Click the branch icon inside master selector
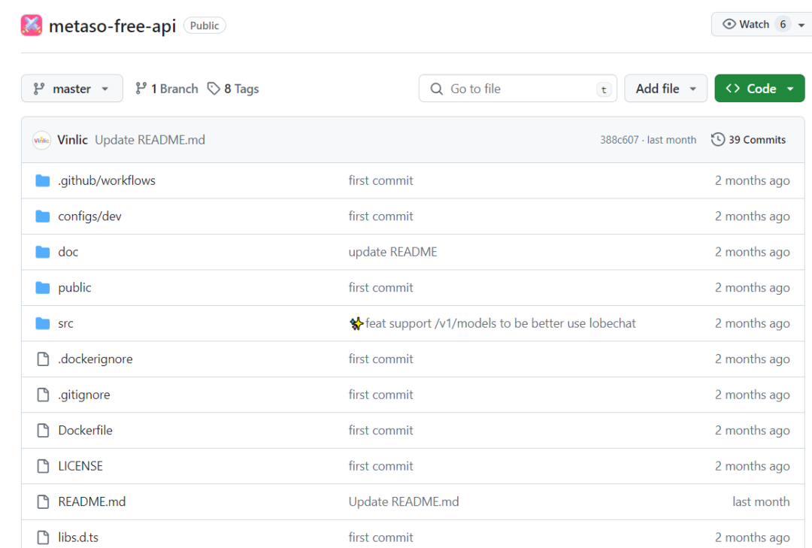Viewport: 812px width, 548px height. (39, 89)
